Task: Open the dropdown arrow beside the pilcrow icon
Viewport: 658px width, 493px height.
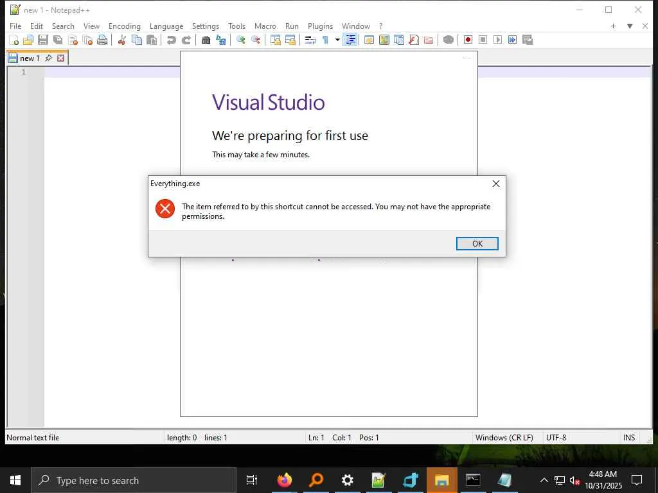Action: [337, 40]
